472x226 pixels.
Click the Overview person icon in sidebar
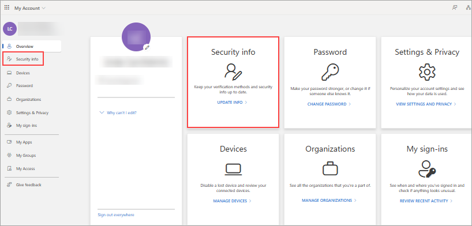point(9,46)
